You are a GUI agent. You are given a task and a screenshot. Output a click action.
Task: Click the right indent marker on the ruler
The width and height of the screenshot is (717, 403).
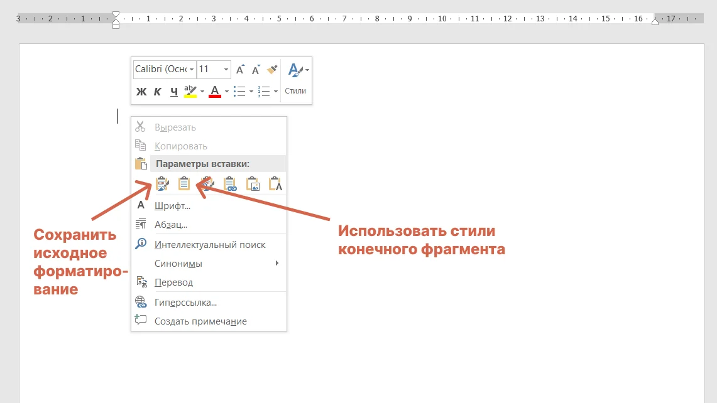[x=655, y=21]
